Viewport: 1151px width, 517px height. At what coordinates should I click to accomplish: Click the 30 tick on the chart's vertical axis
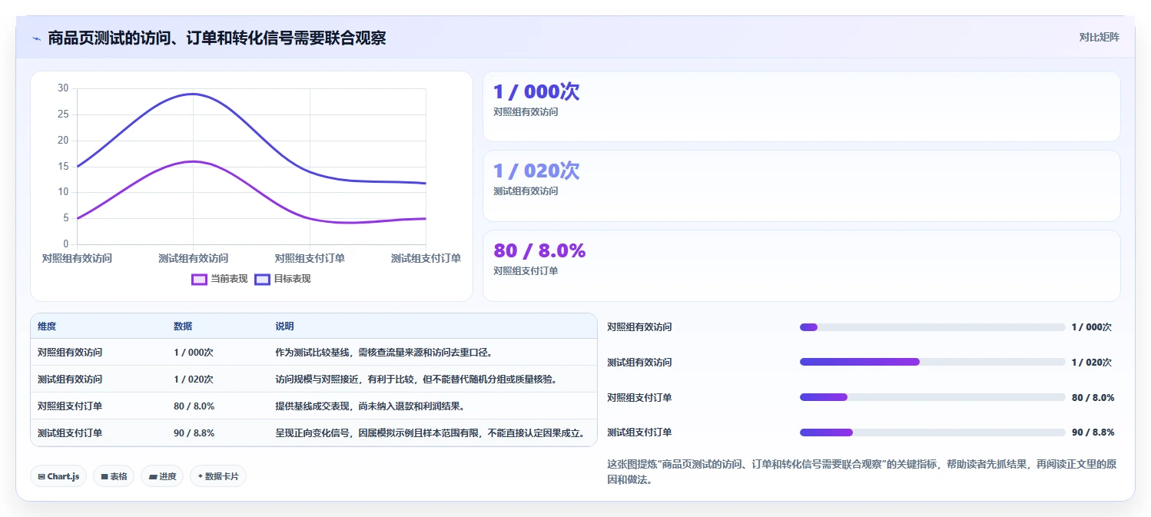[x=63, y=88]
